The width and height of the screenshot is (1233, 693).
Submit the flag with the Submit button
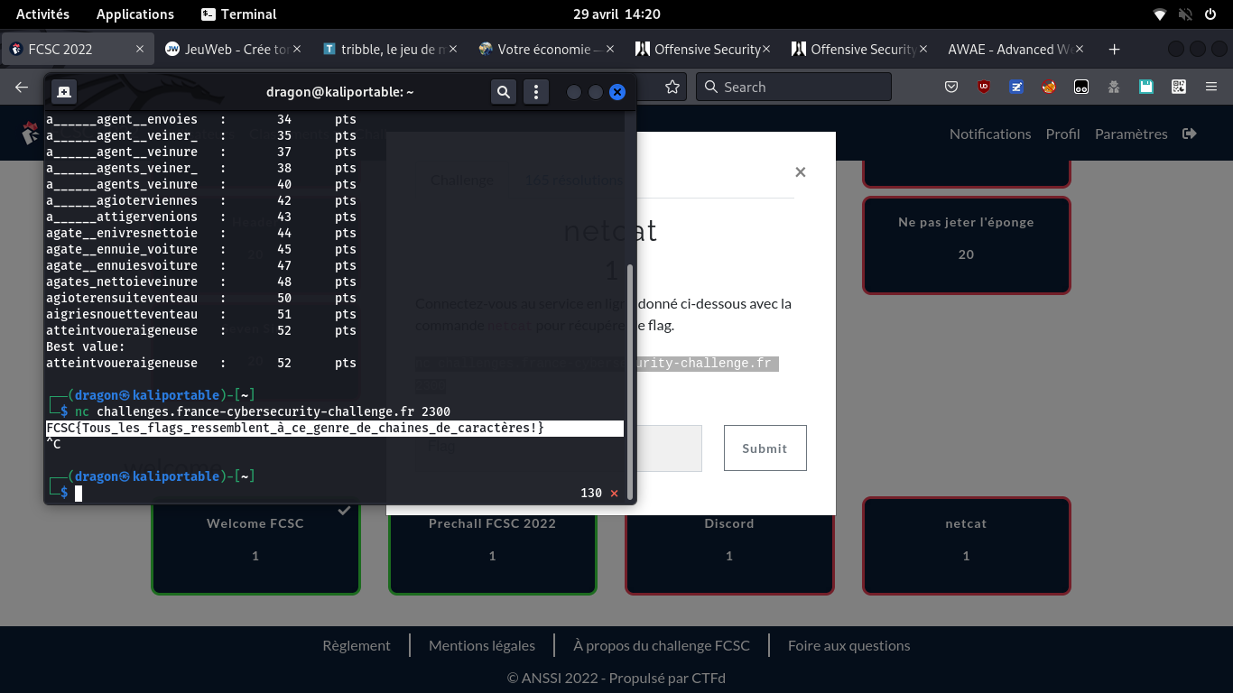point(765,448)
